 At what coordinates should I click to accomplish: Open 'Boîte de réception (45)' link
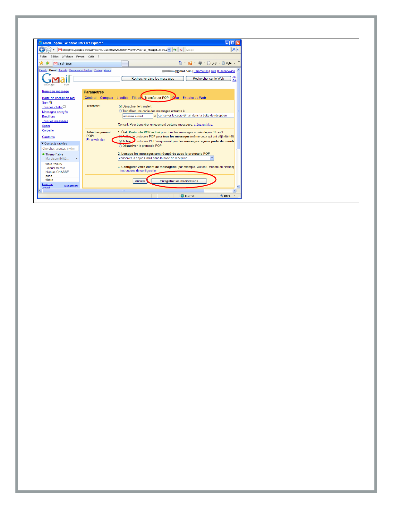[59, 98]
